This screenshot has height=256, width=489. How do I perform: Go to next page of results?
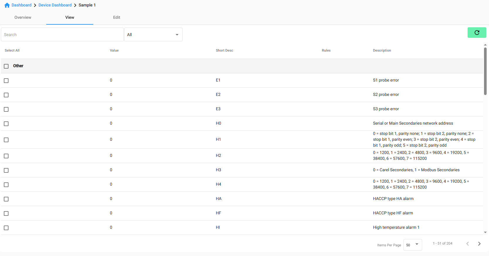(479, 244)
